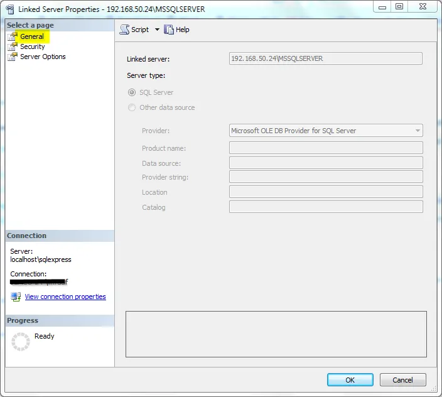Click the 'localhost\sqlexpress' server text

[41, 259]
